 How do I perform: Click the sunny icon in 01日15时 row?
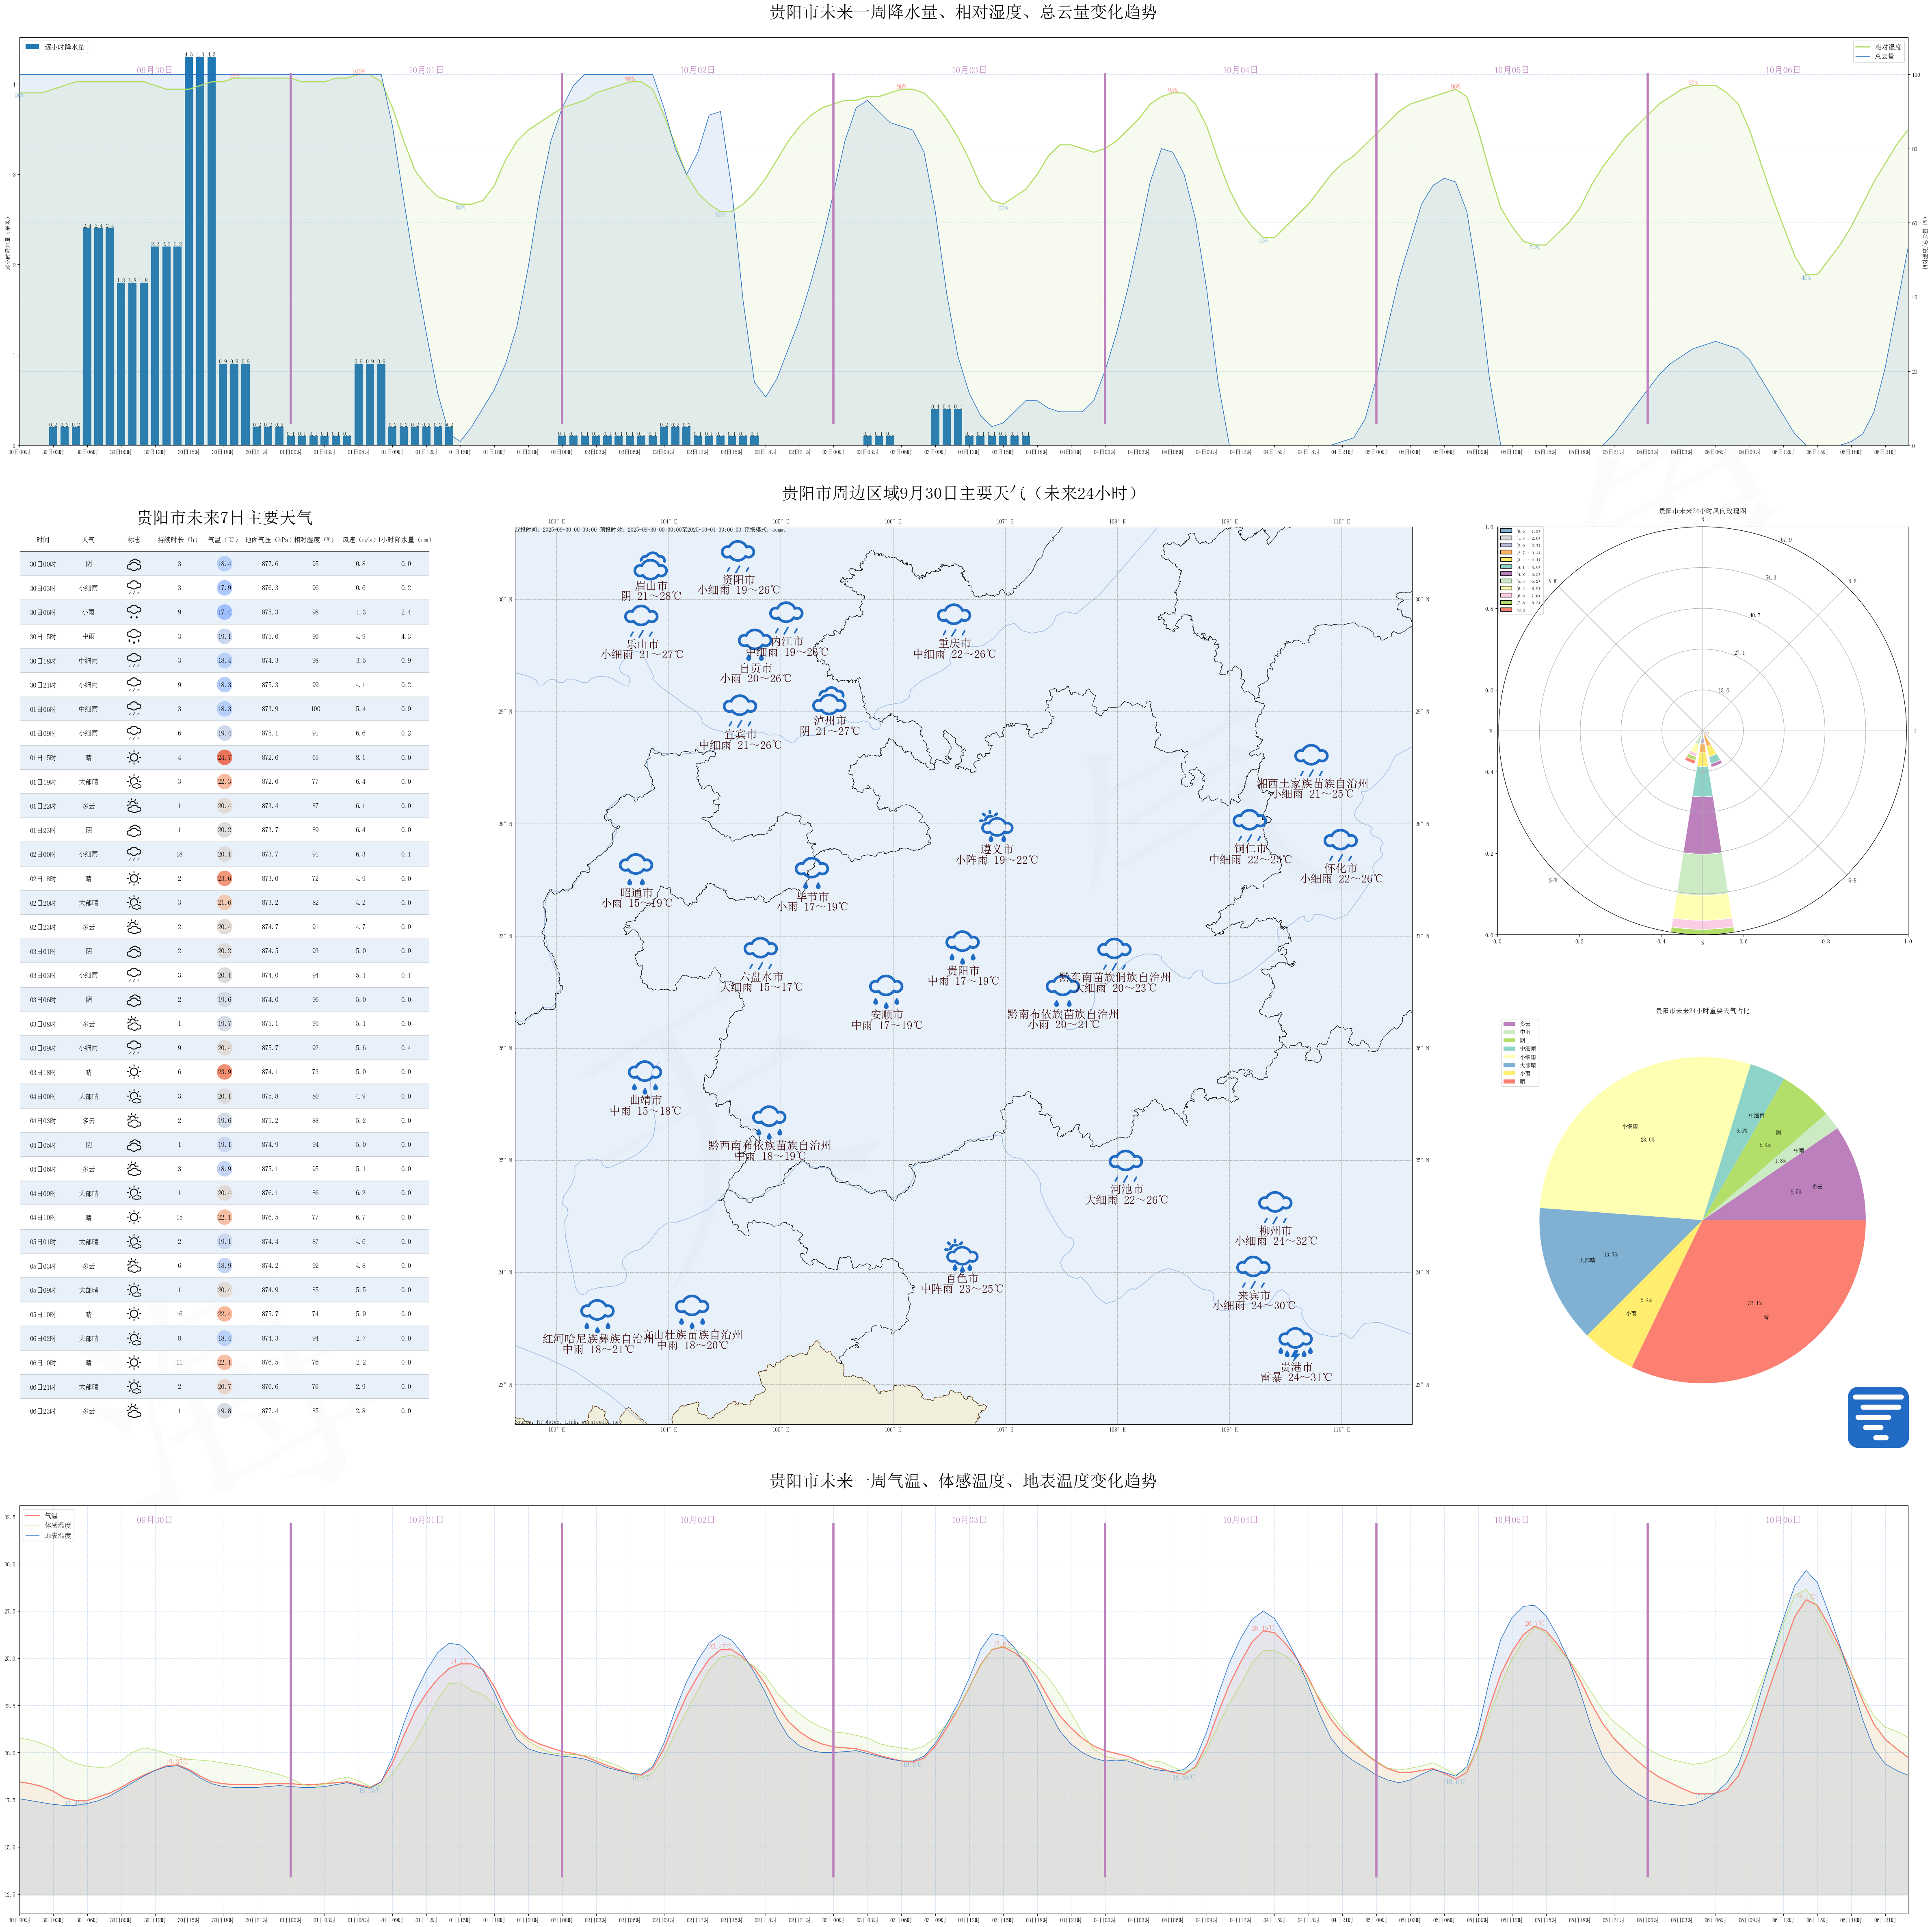[x=134, y=757]
